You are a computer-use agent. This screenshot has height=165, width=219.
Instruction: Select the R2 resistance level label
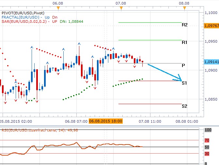[184, 25]
